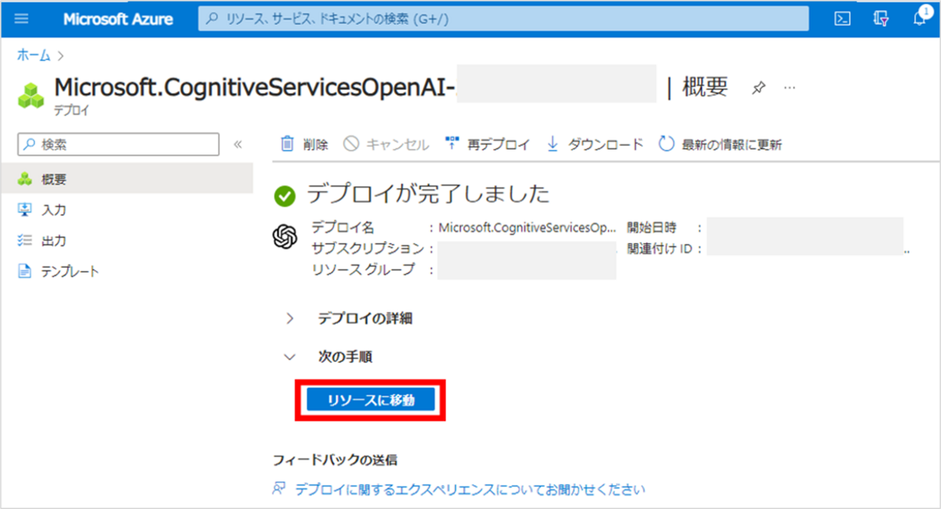
Task: Click the 開始日時 label
Action: click(x=651, y=228)
